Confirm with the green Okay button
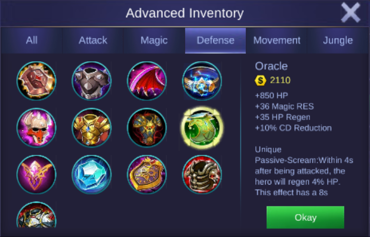The height and width of the screenshot is (237, 370). pyautogui.click(x=305, y=217)
